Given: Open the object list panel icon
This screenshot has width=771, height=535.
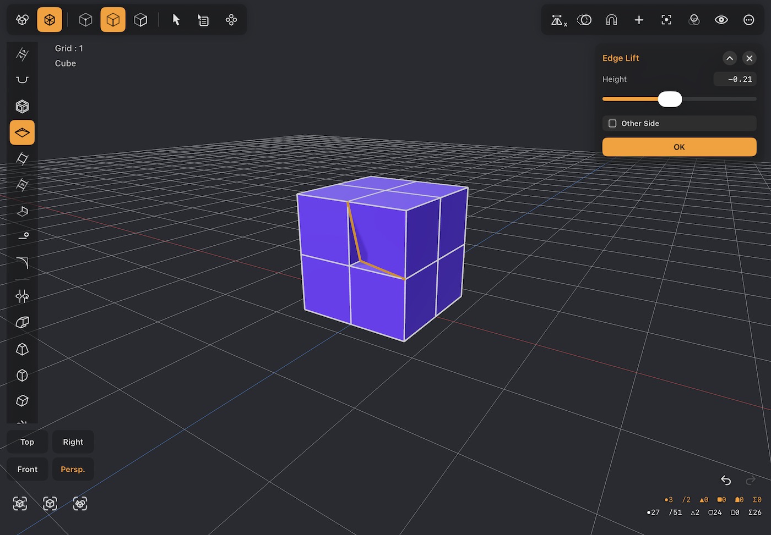Looking at the screenshot, I should 203,20.
